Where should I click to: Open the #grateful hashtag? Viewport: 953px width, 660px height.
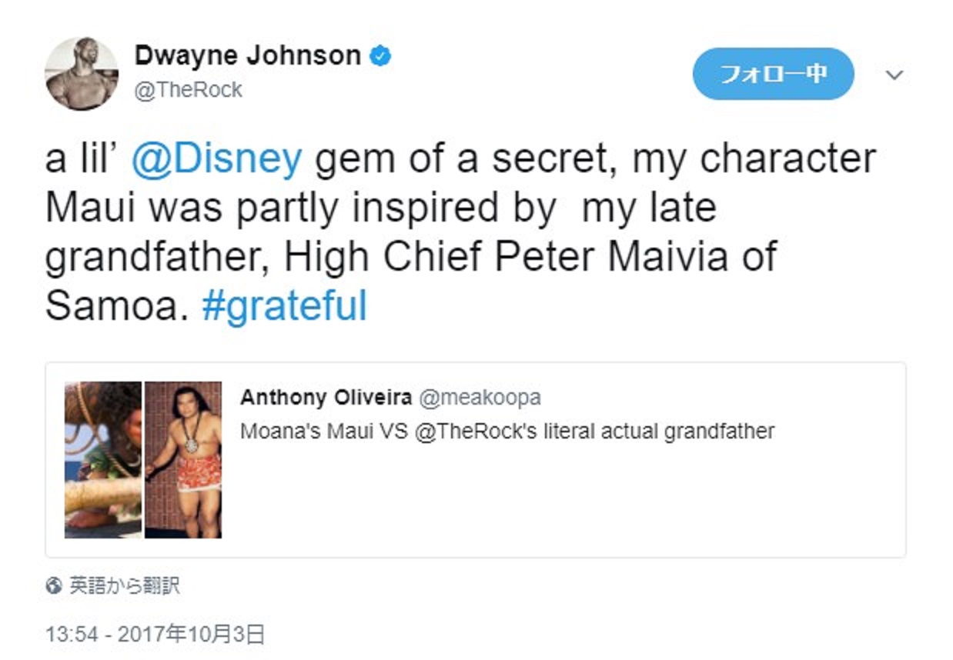pyautogui.click(x=284, y=305)
